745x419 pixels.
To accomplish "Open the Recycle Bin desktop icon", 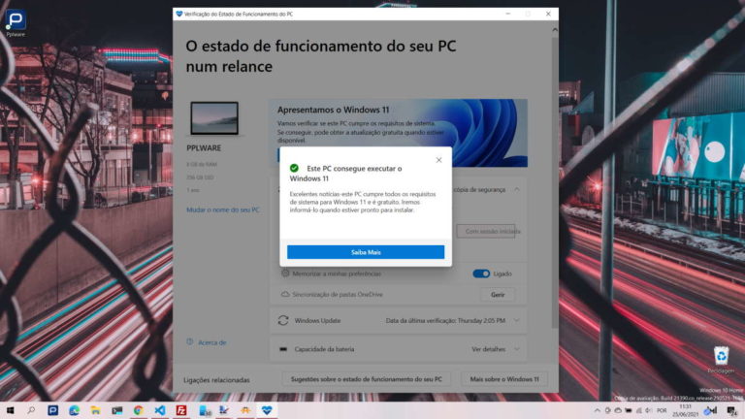I will click(x=721, y=358).
